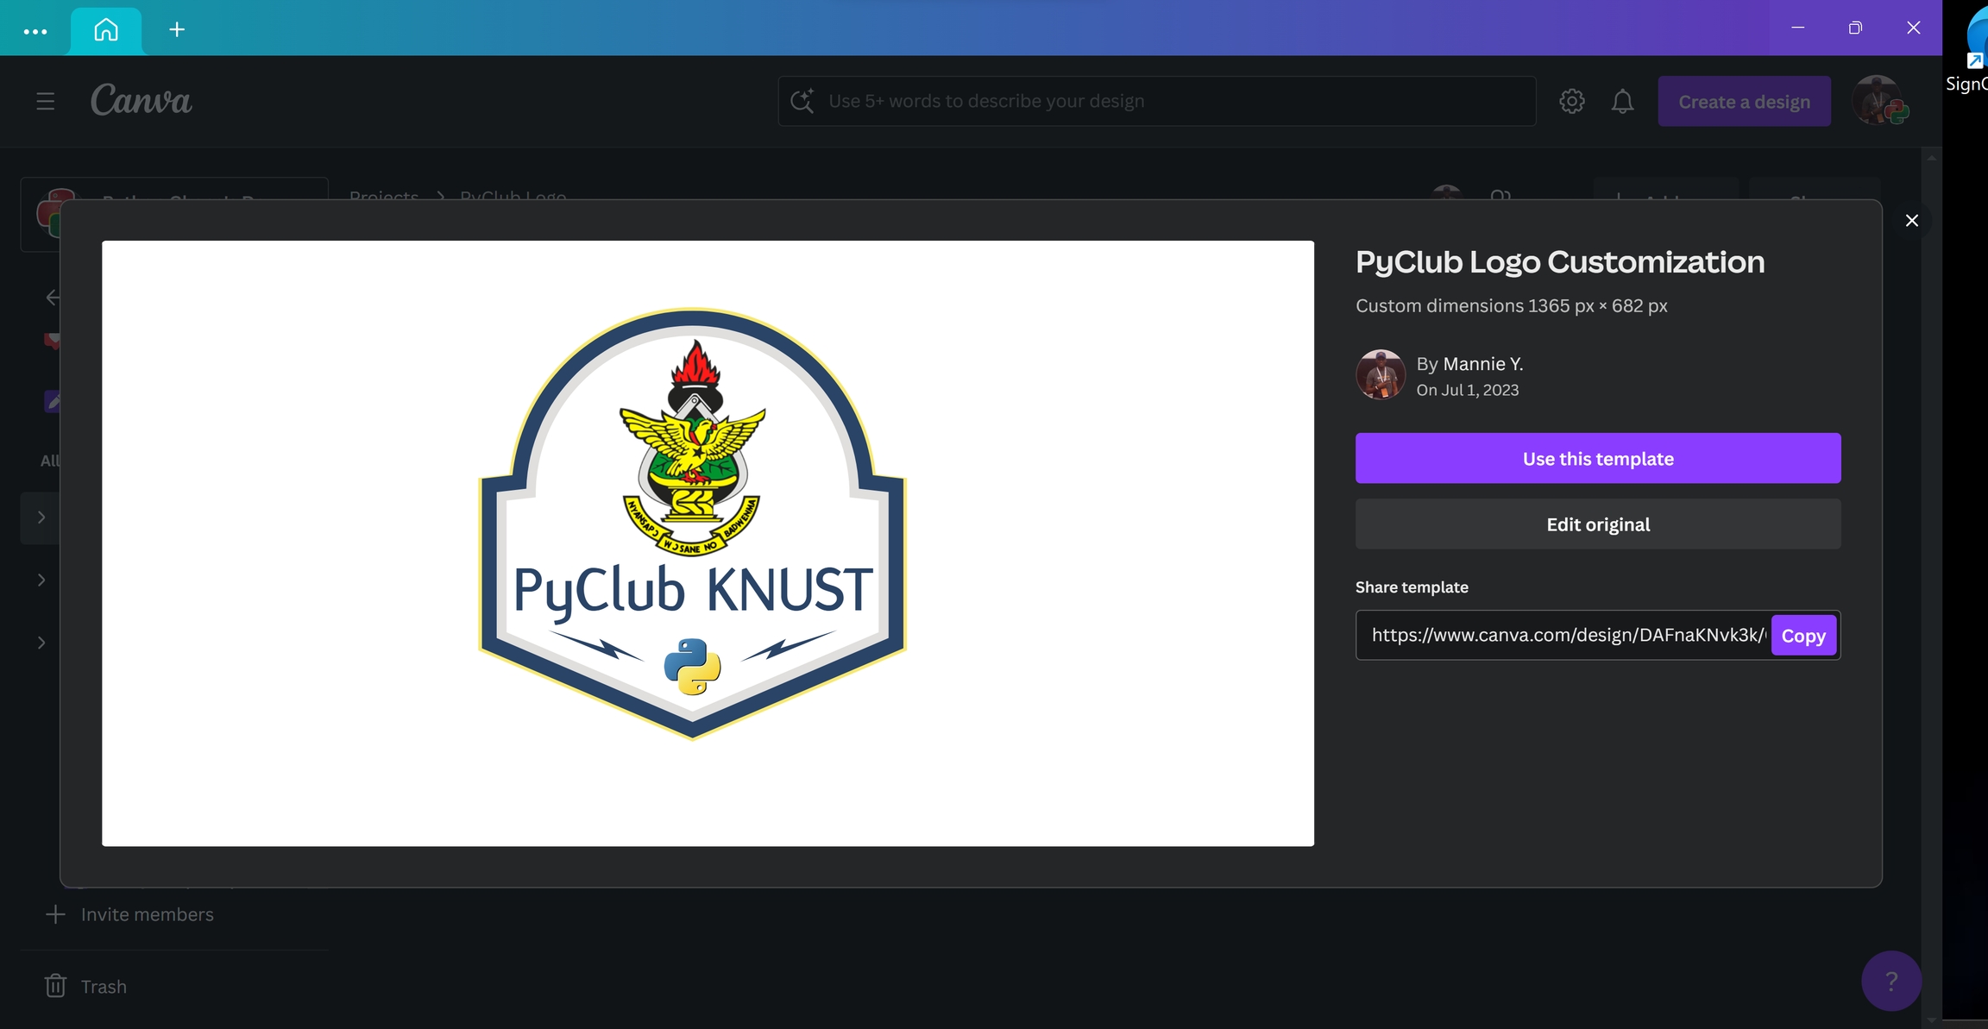Viewport: 1988px width, 1029px height.
Task: Open the settings gear icon
Action: pos(1571,102)
